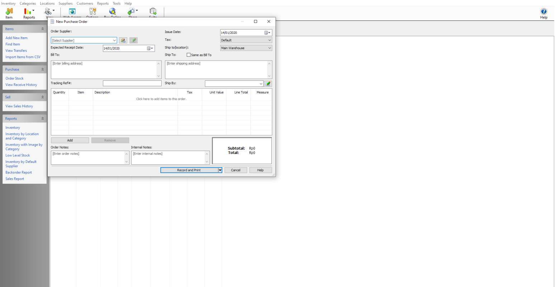Click the Item toolbar icon

(9, 13)
